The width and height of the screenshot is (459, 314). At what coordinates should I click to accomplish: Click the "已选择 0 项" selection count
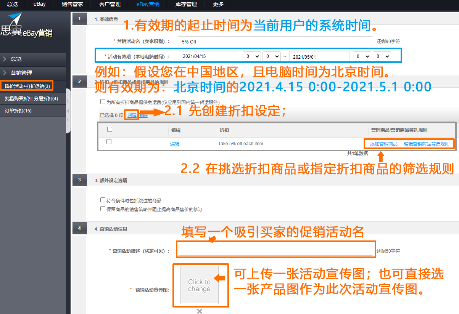(x=112, y=115)
